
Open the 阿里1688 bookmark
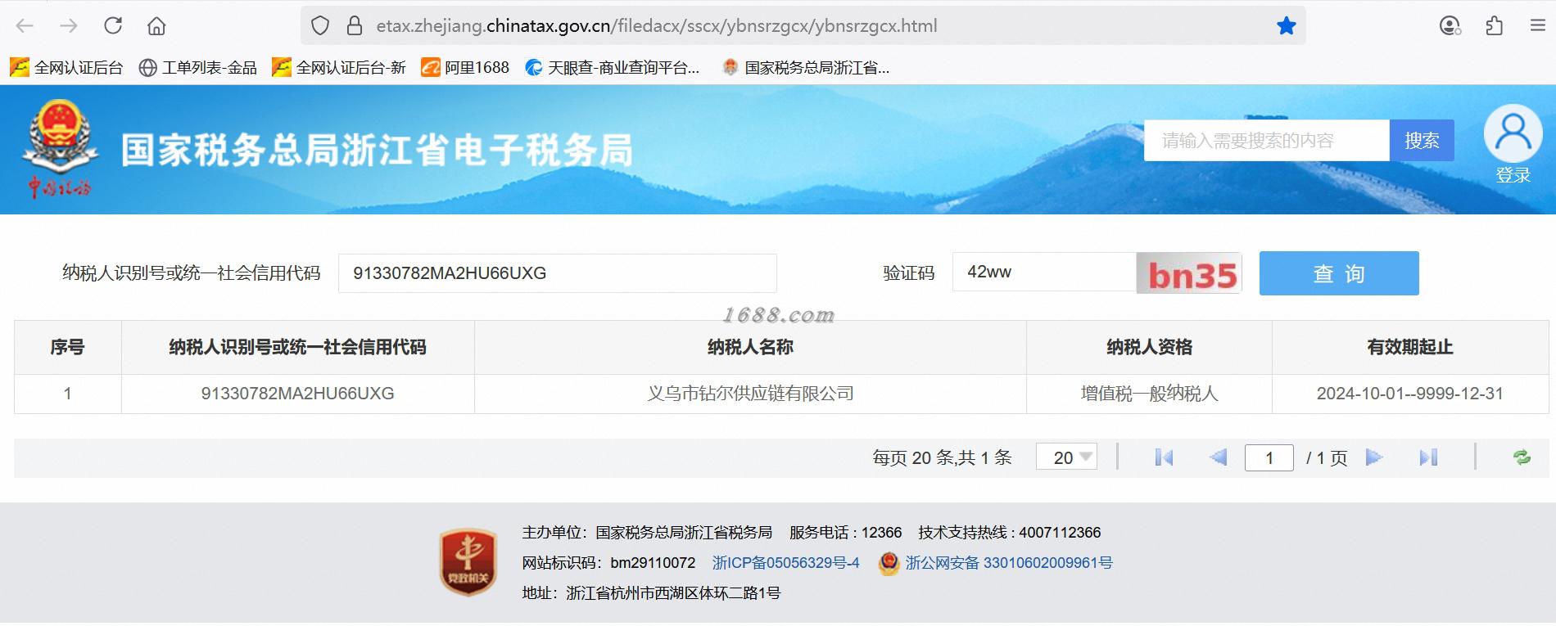[465, 67]
